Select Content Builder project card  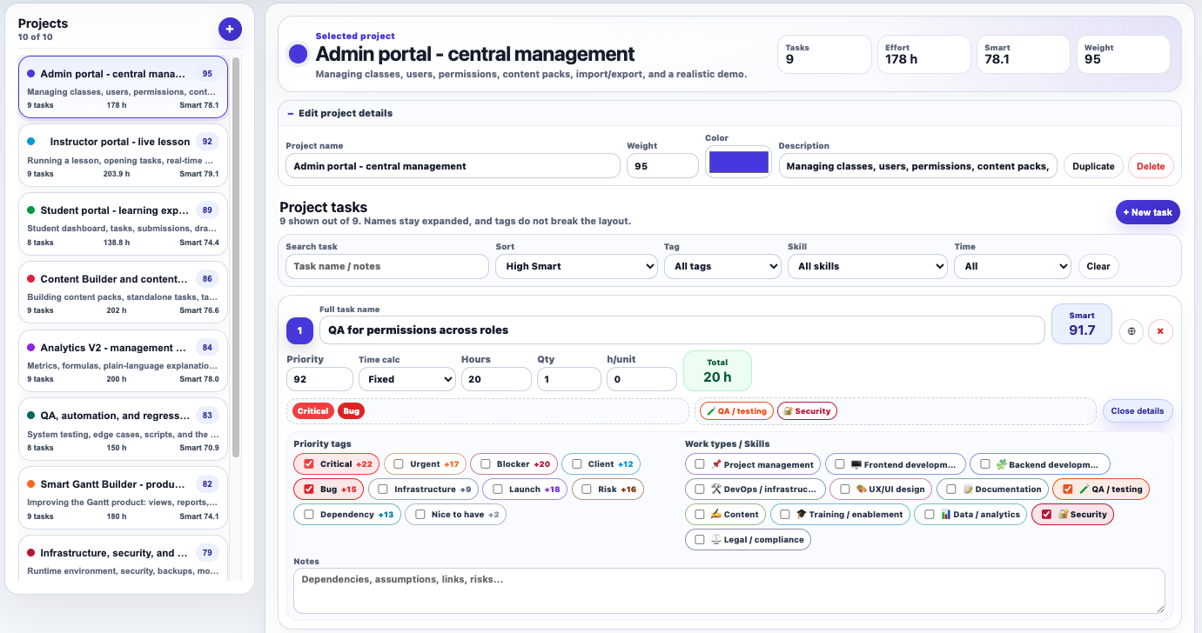pyautogui.click(x=123, y=292)
